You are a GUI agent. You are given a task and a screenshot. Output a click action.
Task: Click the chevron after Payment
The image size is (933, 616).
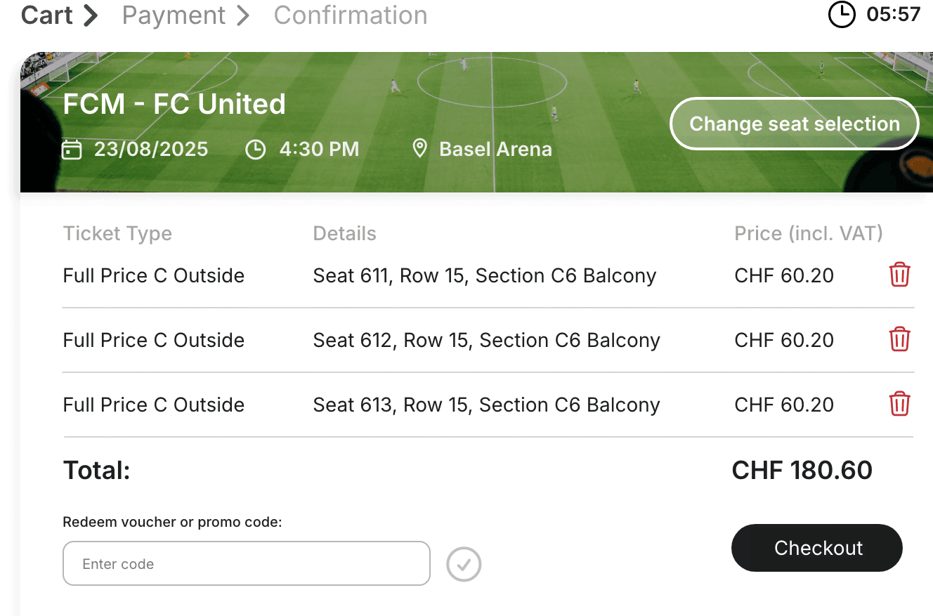[x=243, y=15]
